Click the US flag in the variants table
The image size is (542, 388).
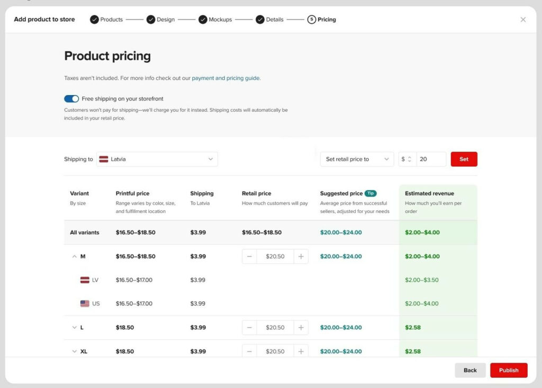[86, 303]
